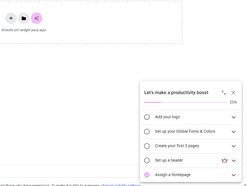Open the 'change visibility settings' link
247x186 pixels.
point(121,185)
